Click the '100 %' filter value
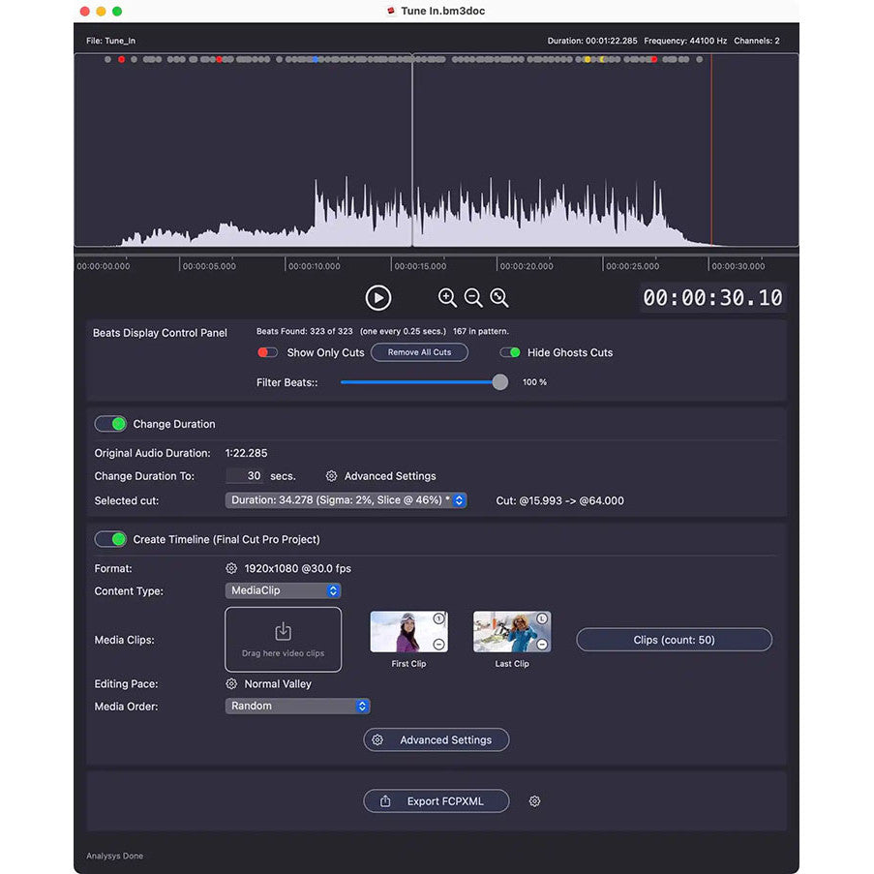The width and height of the screenshot is (874, 874). (x=534, y=382)
